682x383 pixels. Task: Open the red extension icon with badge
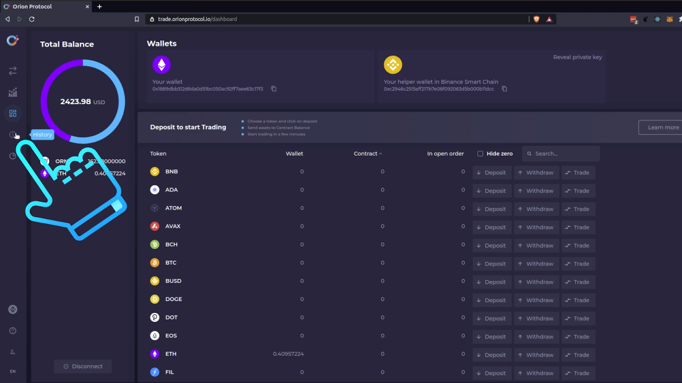click(x=633, y=20)
